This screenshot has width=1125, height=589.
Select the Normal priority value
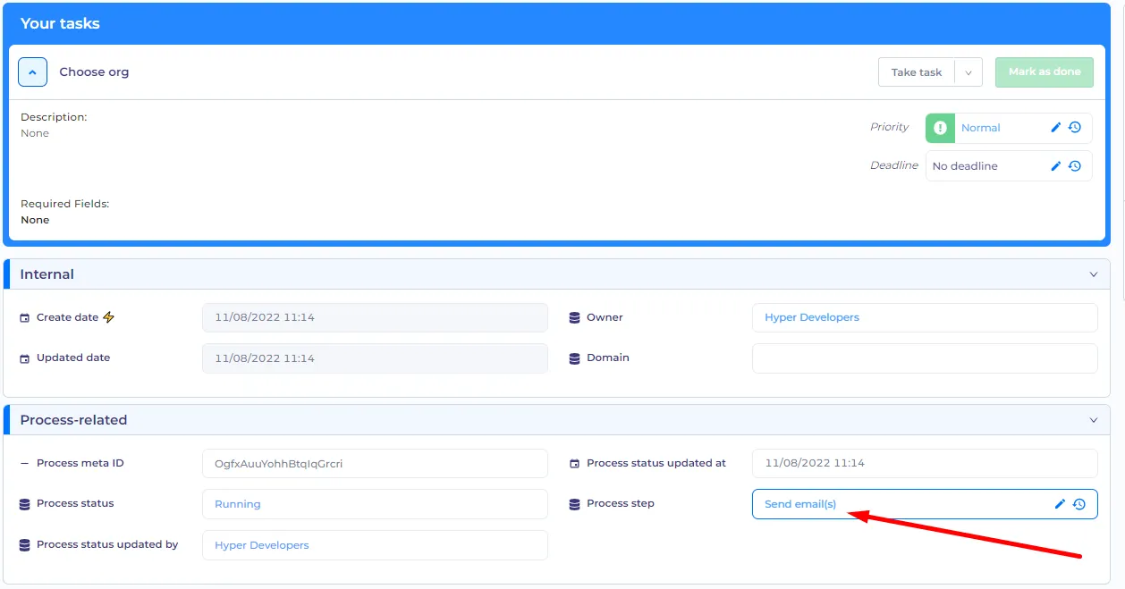tap(981, 128)
